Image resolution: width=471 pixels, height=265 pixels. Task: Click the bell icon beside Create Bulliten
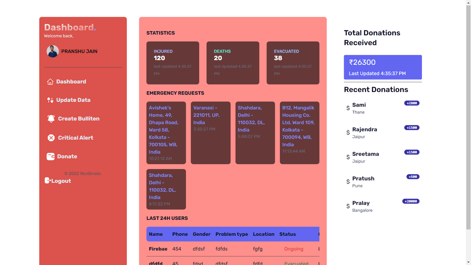coord(51,119)
